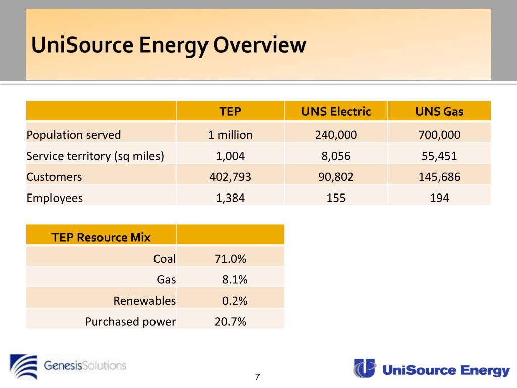Click the "Customers" row label
Image resolution: width=517 pixels, height=388 pixels.
click(54, 177)
